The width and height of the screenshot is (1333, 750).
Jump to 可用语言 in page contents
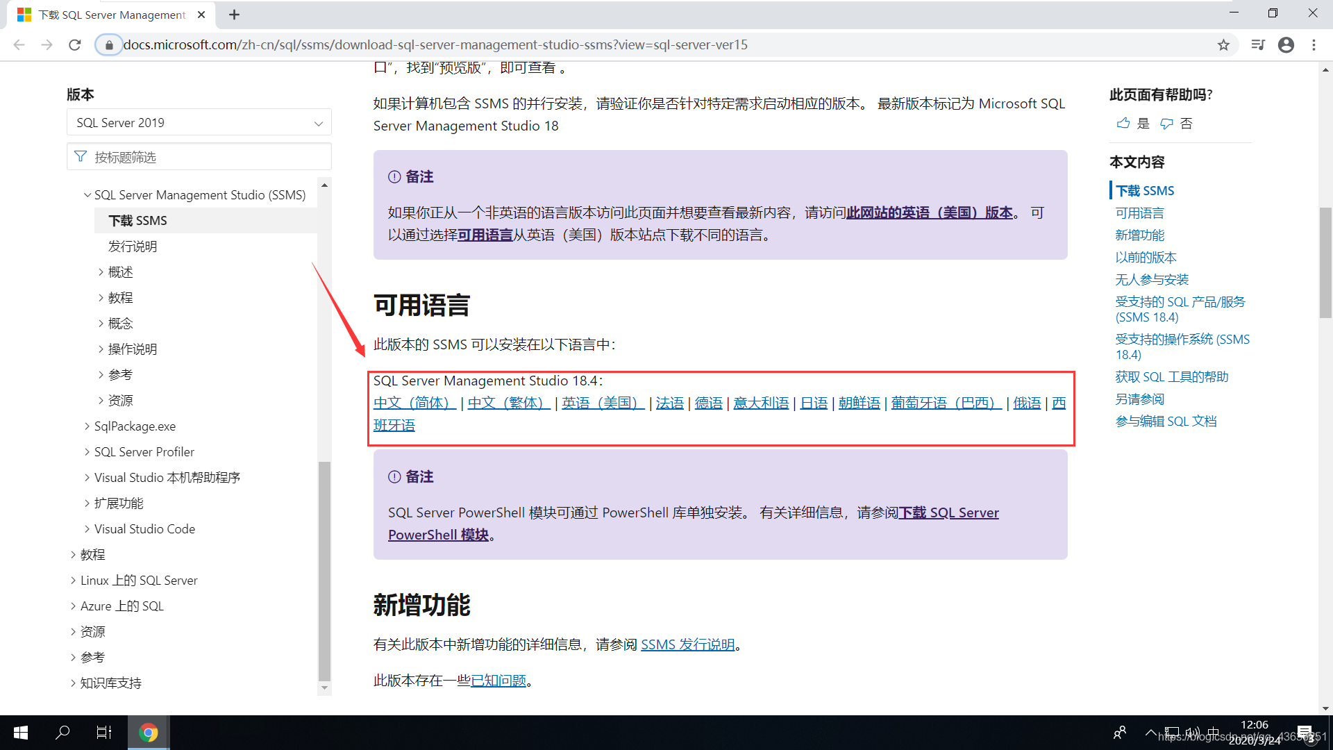(1139, 213)
